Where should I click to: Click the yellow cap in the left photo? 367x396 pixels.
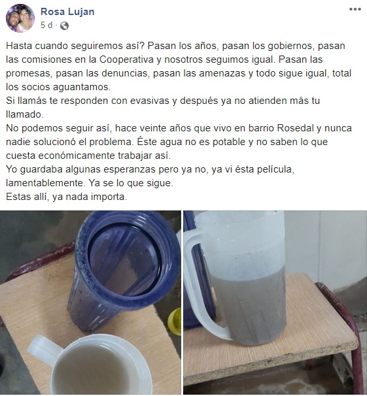[175, 322]
